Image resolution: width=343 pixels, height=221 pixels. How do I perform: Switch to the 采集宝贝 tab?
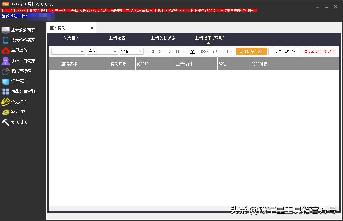pos(71,38)
